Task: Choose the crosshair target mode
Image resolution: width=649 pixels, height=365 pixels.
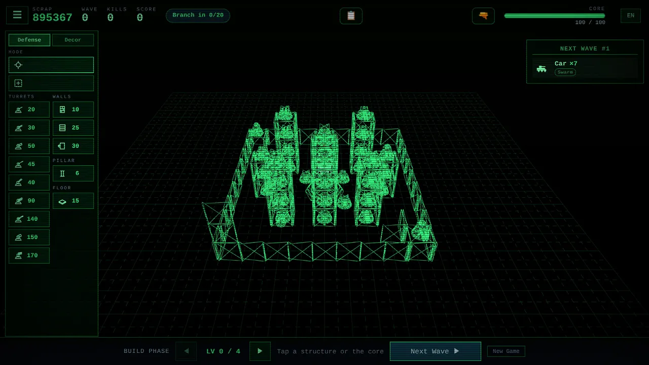Action: 51,65
